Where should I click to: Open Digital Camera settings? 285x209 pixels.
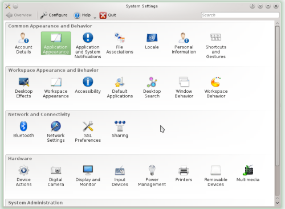pyautogui.click(x=56, y=176)
